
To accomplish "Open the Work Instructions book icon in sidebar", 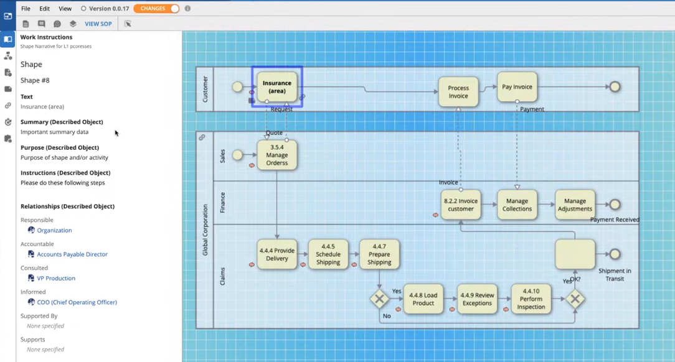I will point(8,39).
